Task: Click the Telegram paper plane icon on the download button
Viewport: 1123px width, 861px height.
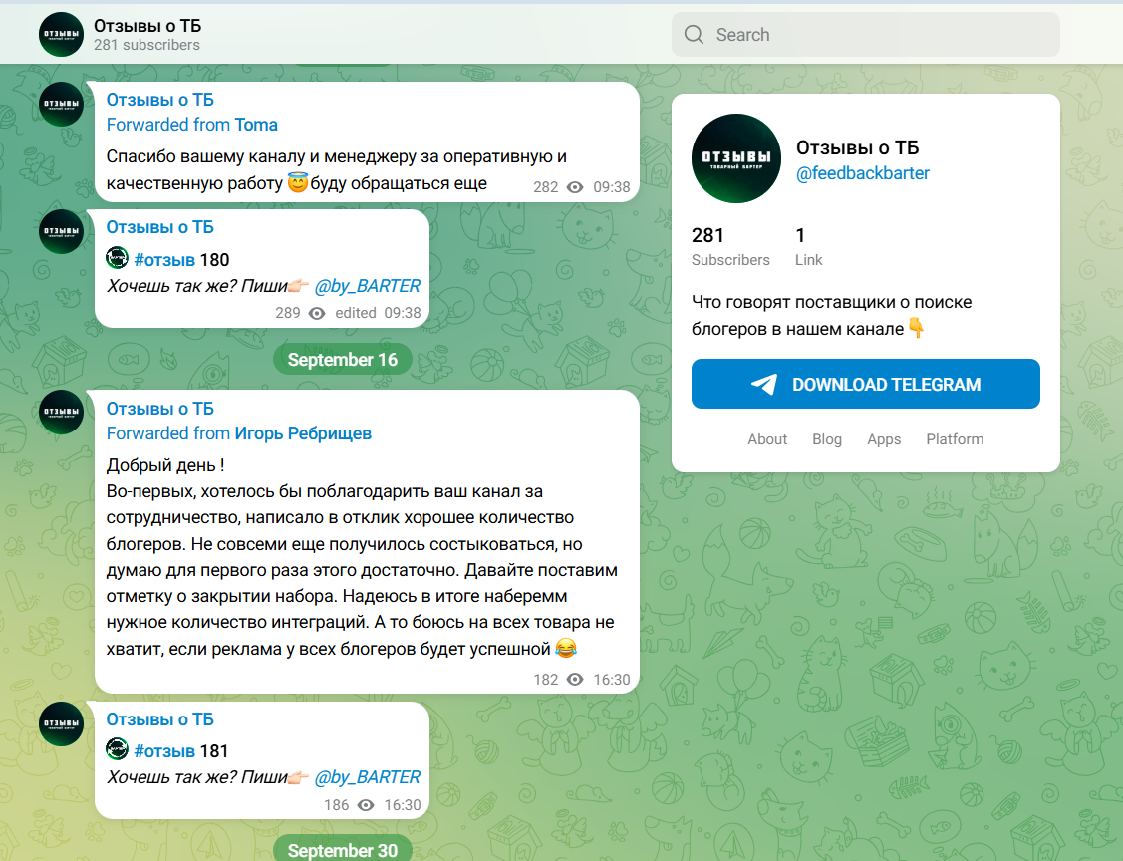Action: click(x=765, y=384)
